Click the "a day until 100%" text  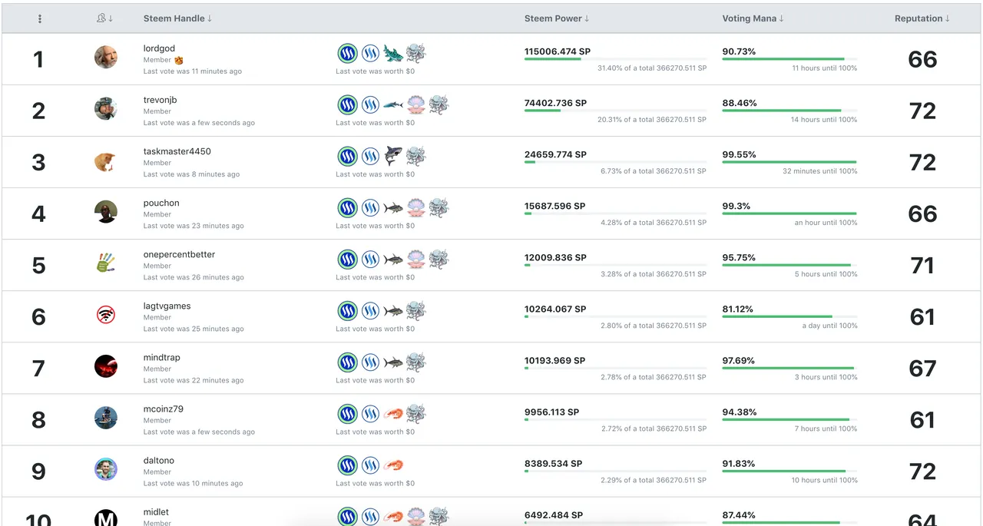coord(829,326)
